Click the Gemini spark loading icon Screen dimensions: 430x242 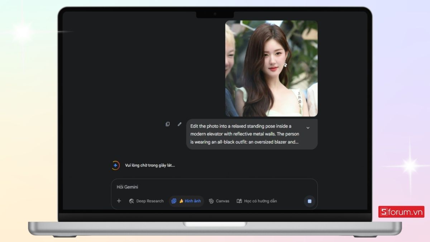click(x=115, y=165)
